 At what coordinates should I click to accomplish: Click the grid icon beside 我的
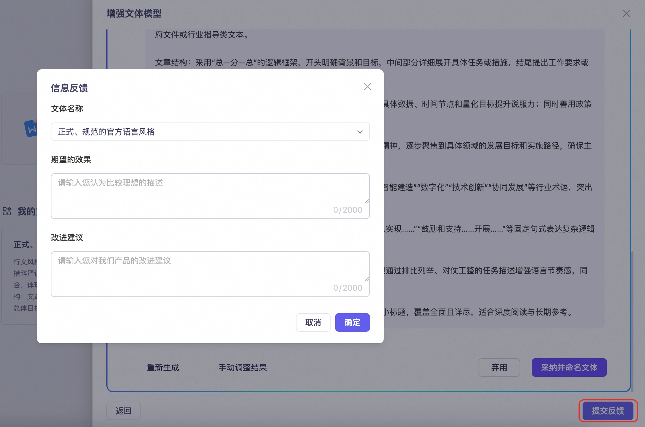[7, 211]
